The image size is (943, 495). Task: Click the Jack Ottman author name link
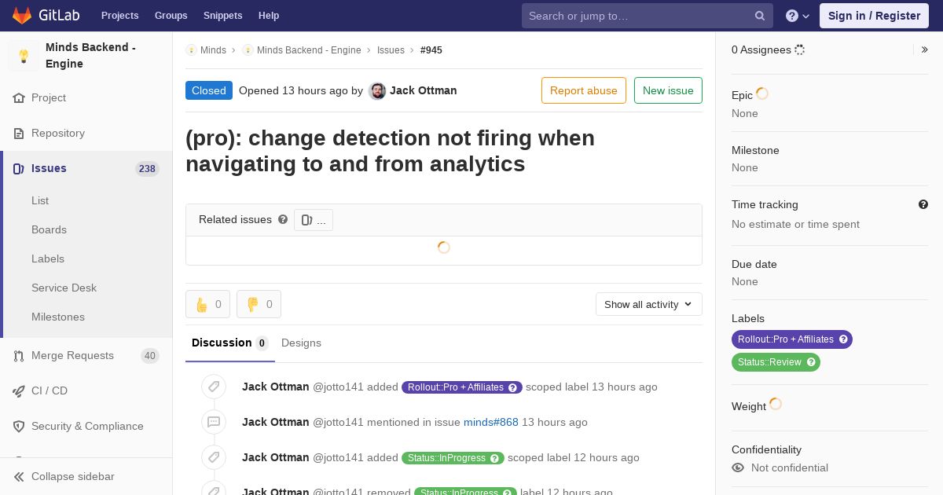click(423, 90)
